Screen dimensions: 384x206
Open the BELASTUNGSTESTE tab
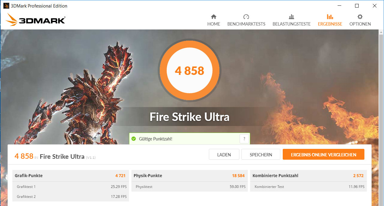pyautogui.click(x=291, y=24)
